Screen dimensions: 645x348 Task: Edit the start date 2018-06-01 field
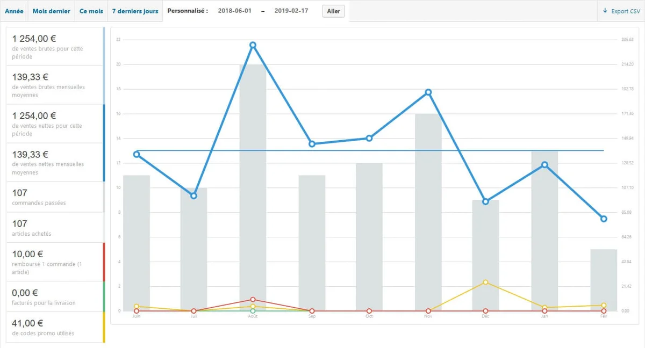235,11
